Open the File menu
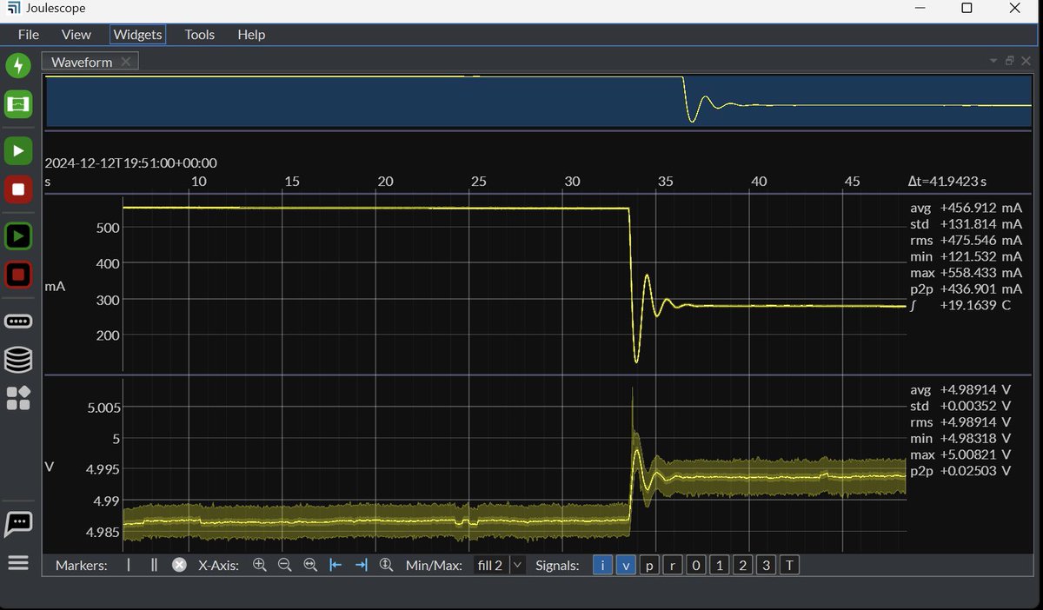 coord(29,35)
